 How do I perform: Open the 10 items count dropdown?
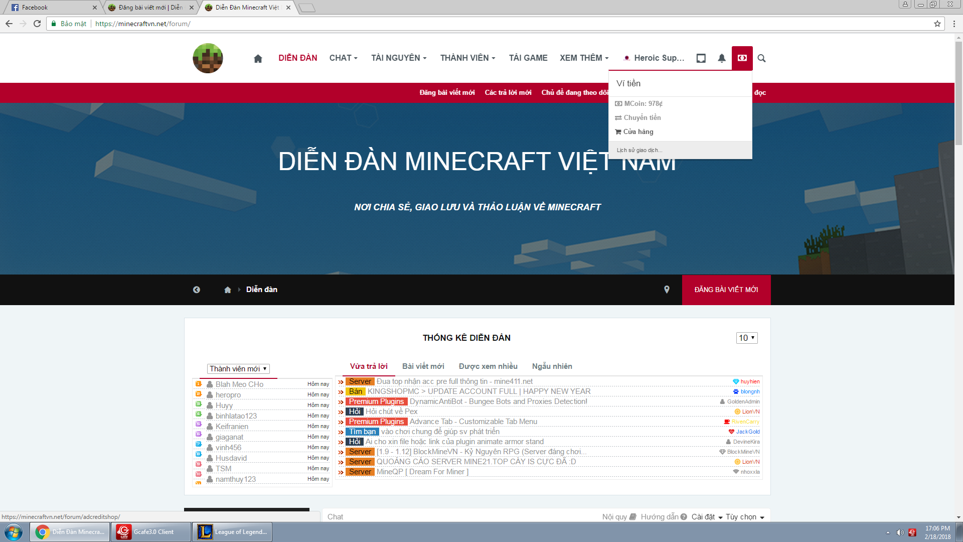pyautogui.click(x=746, y=338)
